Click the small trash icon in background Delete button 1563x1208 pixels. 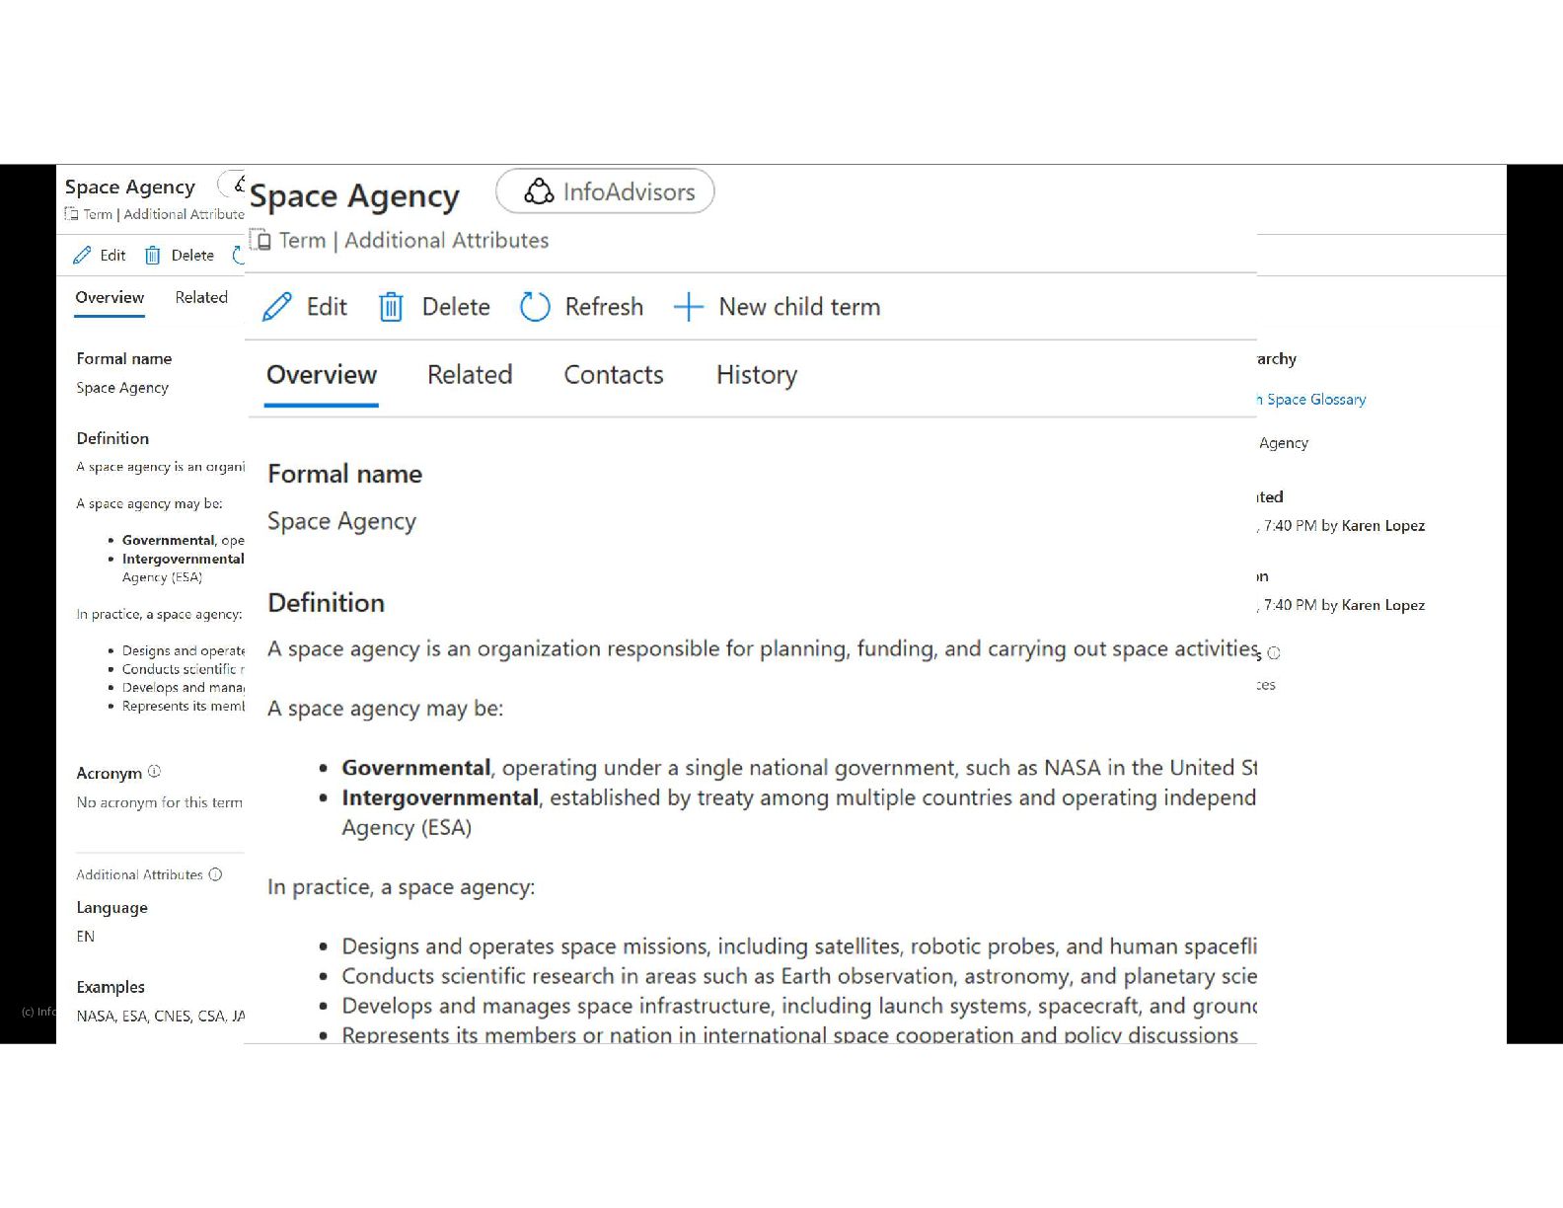click(x=153, y=256)
